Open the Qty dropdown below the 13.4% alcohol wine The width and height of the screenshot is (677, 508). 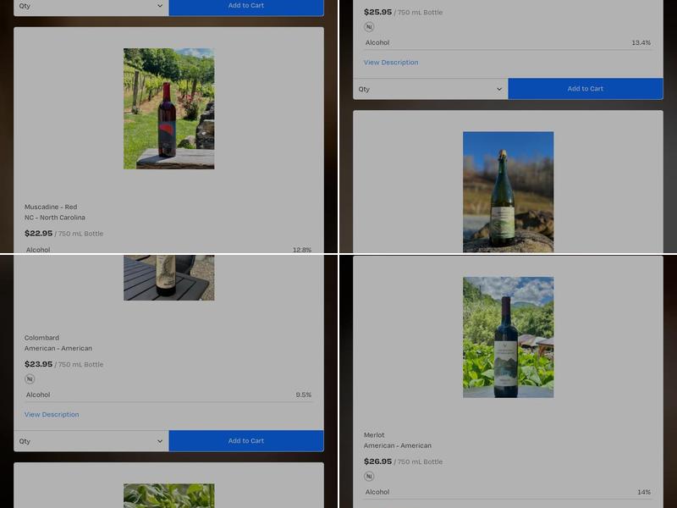coord(430,89)
